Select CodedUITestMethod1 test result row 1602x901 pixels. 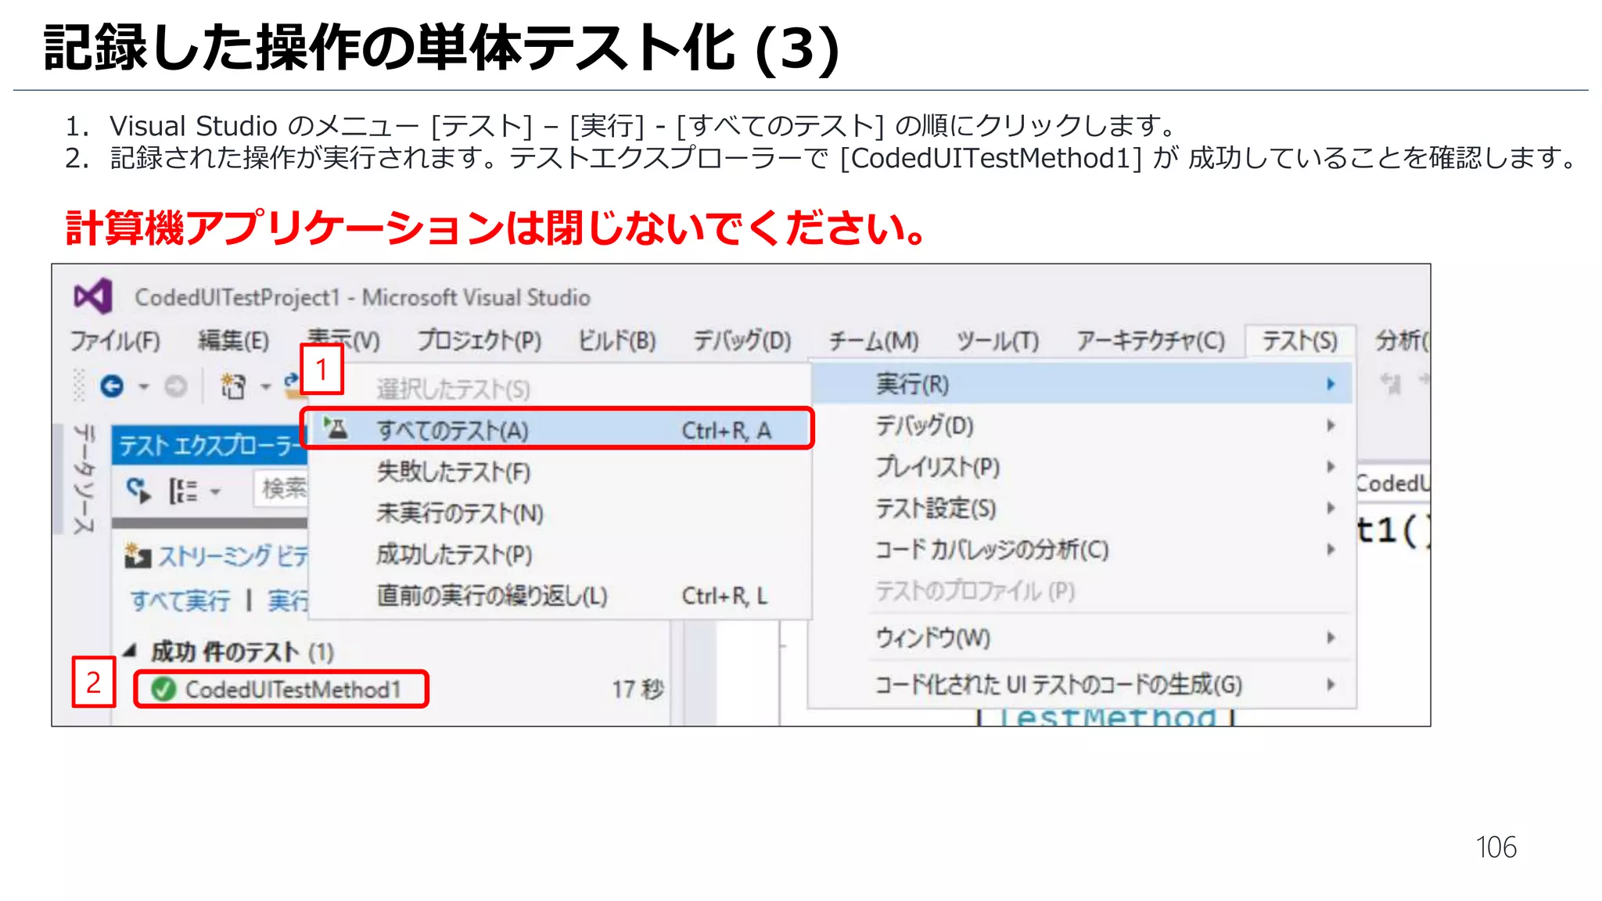click(391, 689)
